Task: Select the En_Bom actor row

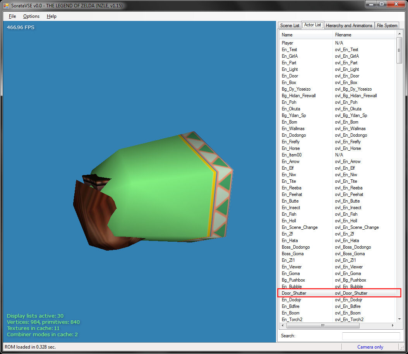Action: click(338, 122)
